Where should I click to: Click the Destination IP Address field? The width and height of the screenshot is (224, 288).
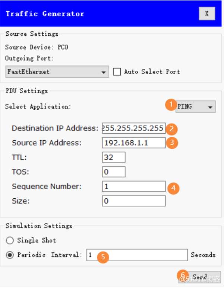133,128
